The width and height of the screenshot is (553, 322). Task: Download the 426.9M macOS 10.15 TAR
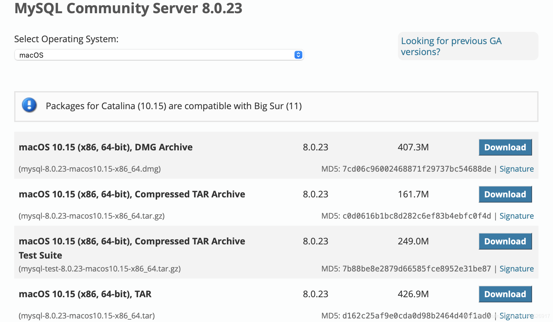pyautogui.click(x=505, y=294)
